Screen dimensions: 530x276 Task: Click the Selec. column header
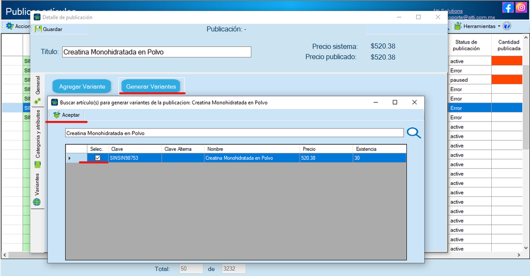click(98, 149)
